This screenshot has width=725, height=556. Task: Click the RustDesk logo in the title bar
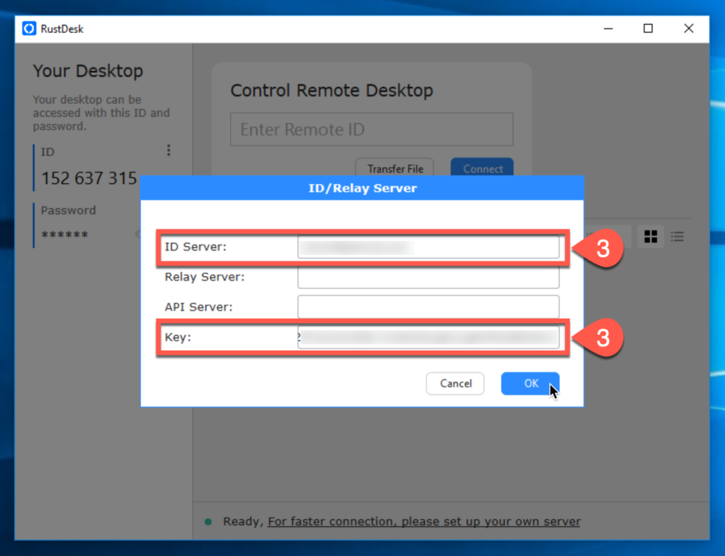click(29, 28)
